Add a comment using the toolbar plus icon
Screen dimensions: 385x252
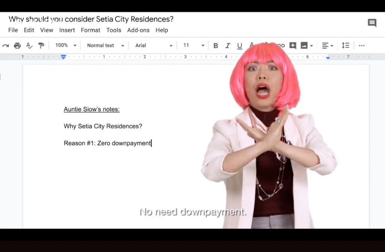point(293,46)
